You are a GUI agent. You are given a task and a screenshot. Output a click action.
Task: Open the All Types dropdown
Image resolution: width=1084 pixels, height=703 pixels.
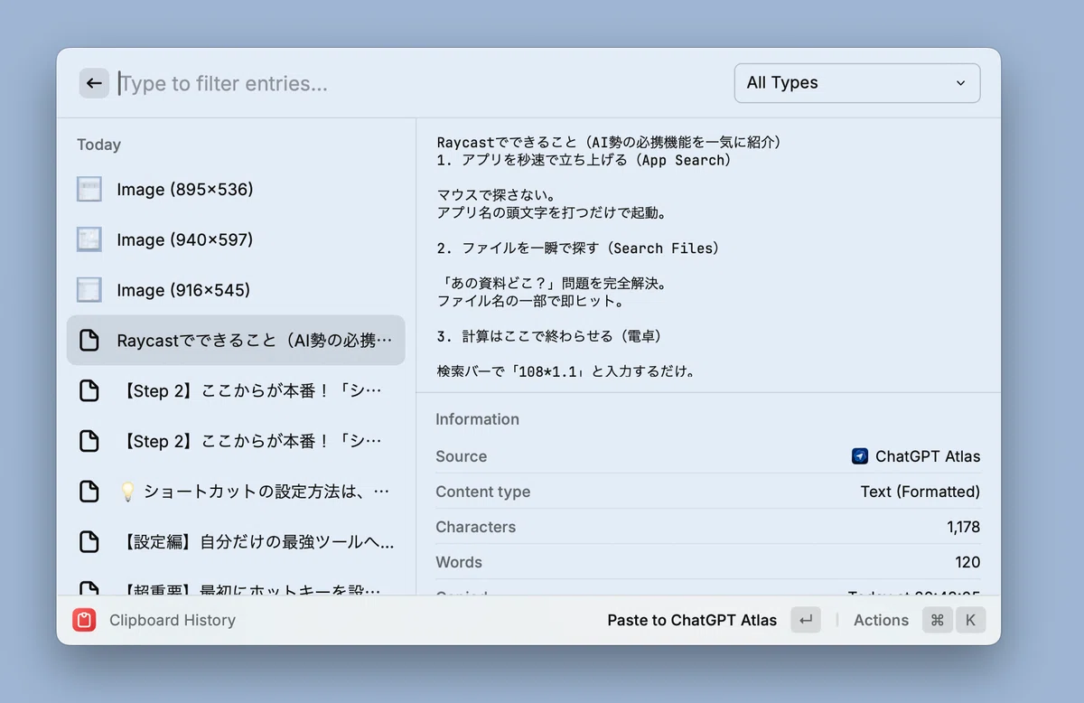coord(857,83)
